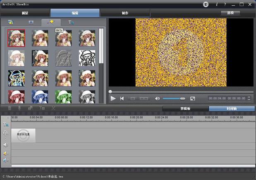Click the trash delete icon
The height and width of the screenshot is (180, 256).
[x=10, y=108]
